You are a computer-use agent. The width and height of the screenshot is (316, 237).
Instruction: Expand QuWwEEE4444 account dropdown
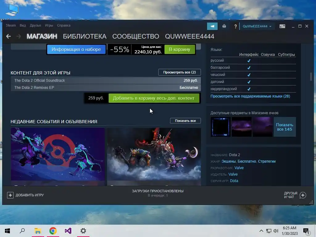point(257,26)
